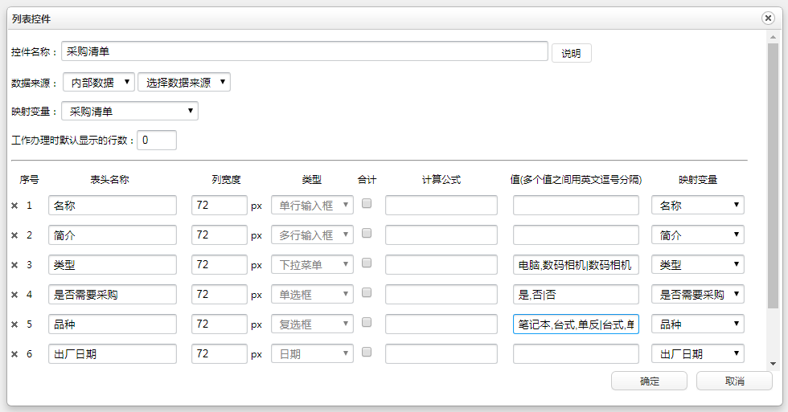
Task: Click the default row count field
Action: click(157, 141)
